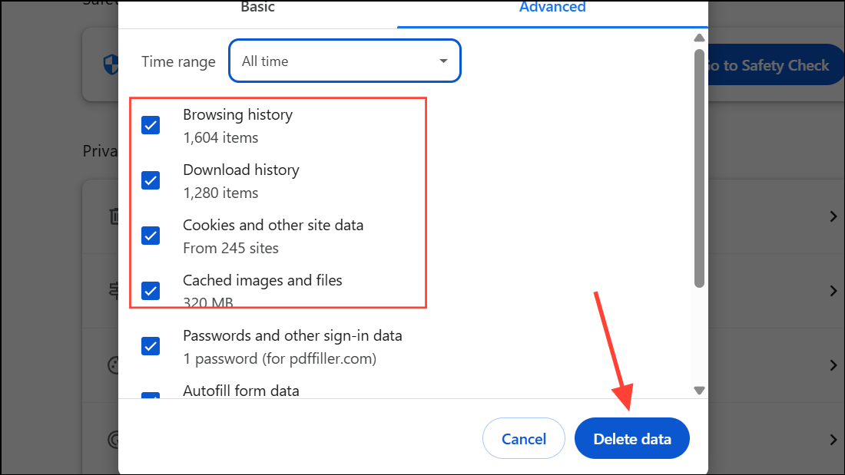Expand the topmost settings row chevron
The width and height of the screenshot is (845, 475).
[x=833, y=216]
